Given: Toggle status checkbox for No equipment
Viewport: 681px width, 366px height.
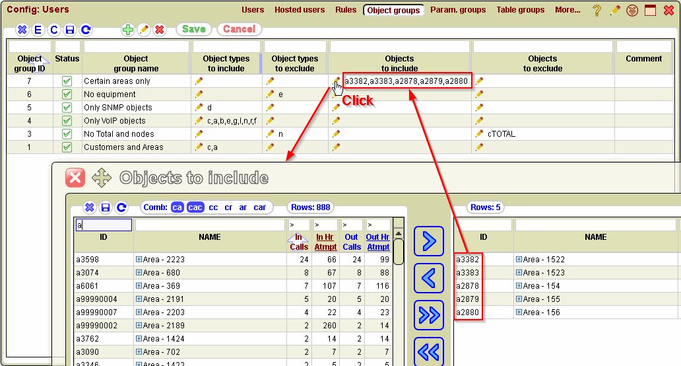Looking at the screenshot, I should pos(67,94).
